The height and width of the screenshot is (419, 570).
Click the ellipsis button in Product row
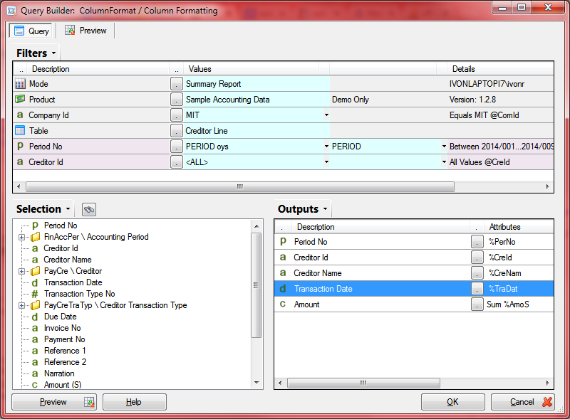click(x=176, y=100)
